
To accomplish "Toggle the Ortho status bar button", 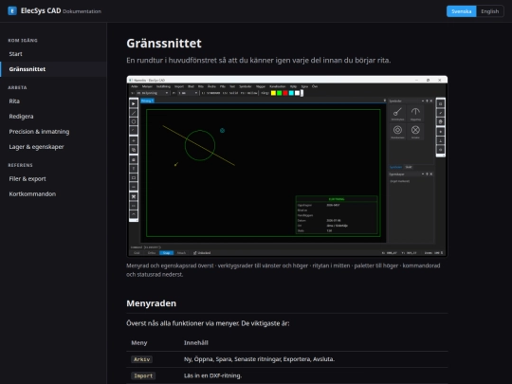I will point(152,253).
